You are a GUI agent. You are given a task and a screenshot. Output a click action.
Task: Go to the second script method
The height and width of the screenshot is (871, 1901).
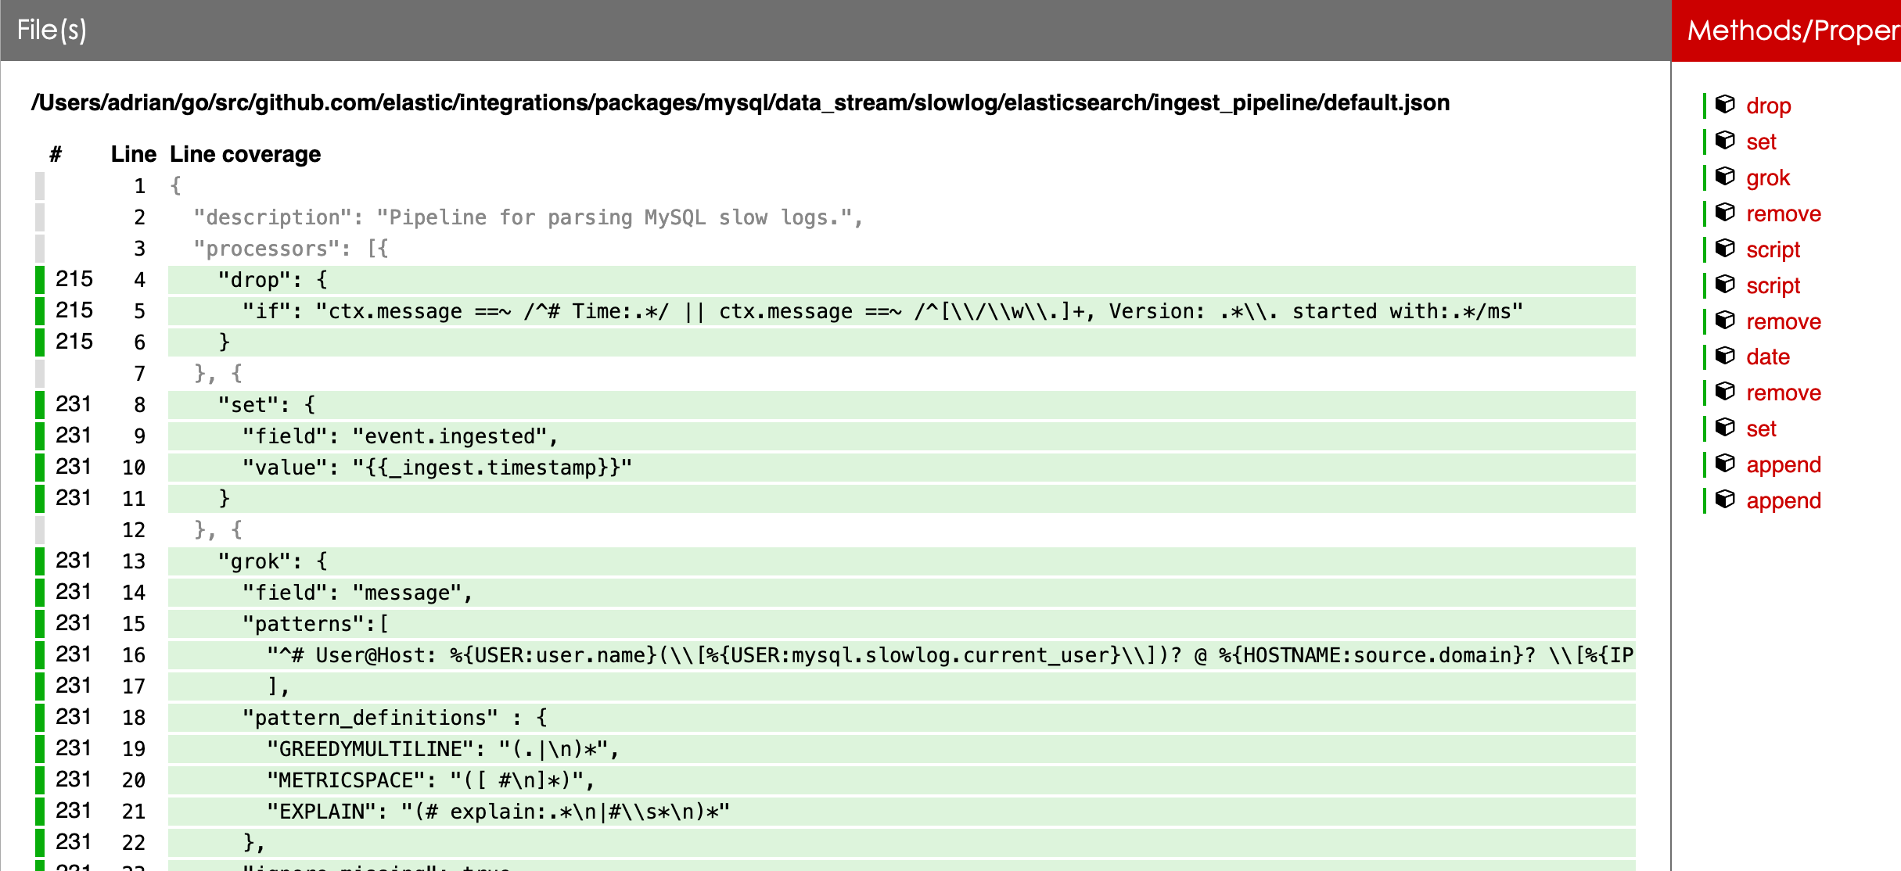[x=1773, y=285]
